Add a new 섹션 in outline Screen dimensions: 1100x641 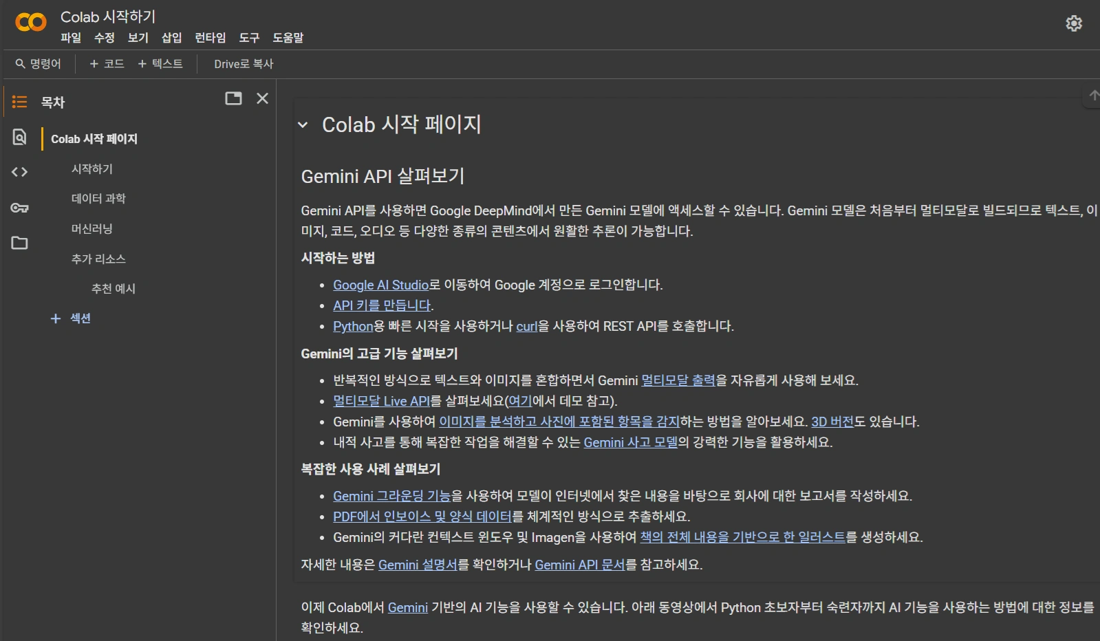71,318
